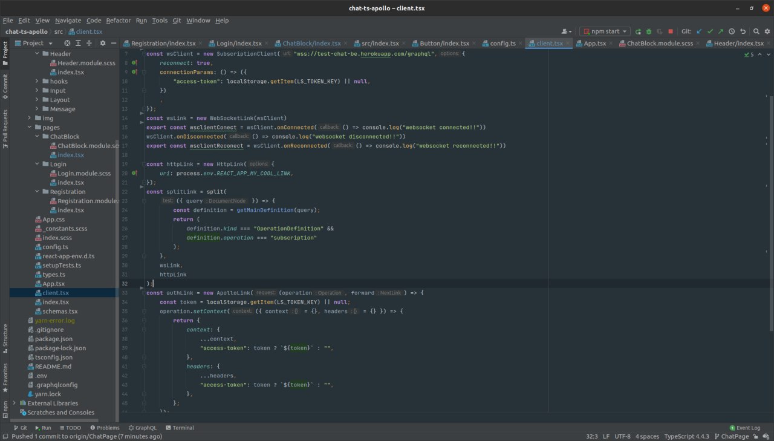The image size is (774, 441).
Task: Toggle the Terminal tool window
Action: pyautogui.click(x=179, y=428)
